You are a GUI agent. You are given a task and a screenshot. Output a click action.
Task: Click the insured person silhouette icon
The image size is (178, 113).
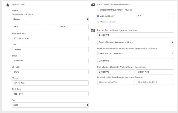pos(8,5)
